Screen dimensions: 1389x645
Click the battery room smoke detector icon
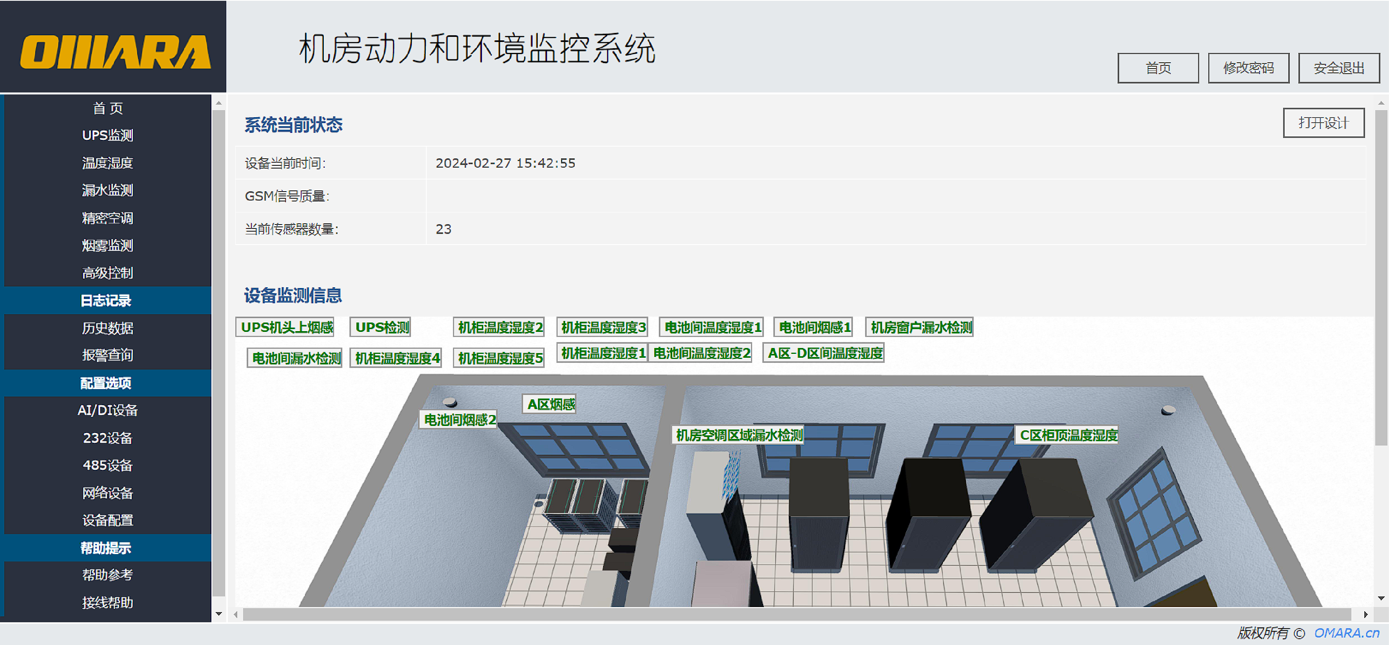450,402
